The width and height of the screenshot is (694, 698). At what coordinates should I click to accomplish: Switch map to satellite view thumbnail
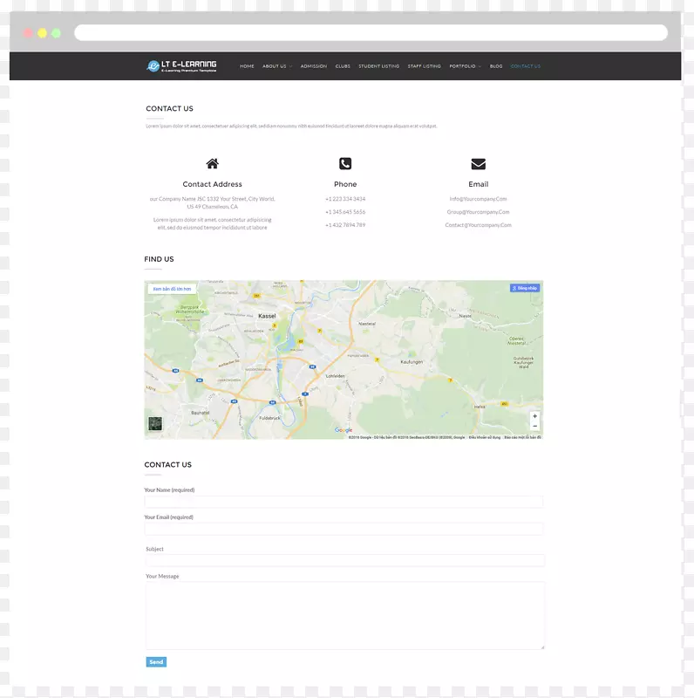(155, 424)
